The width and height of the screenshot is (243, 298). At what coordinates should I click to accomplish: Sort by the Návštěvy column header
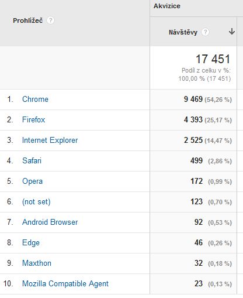(x=183, y=32)
